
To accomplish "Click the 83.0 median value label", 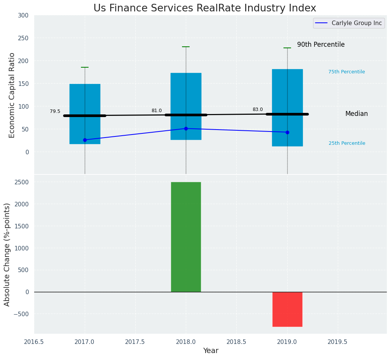I will pyautogui.click(x=258, y=109).
